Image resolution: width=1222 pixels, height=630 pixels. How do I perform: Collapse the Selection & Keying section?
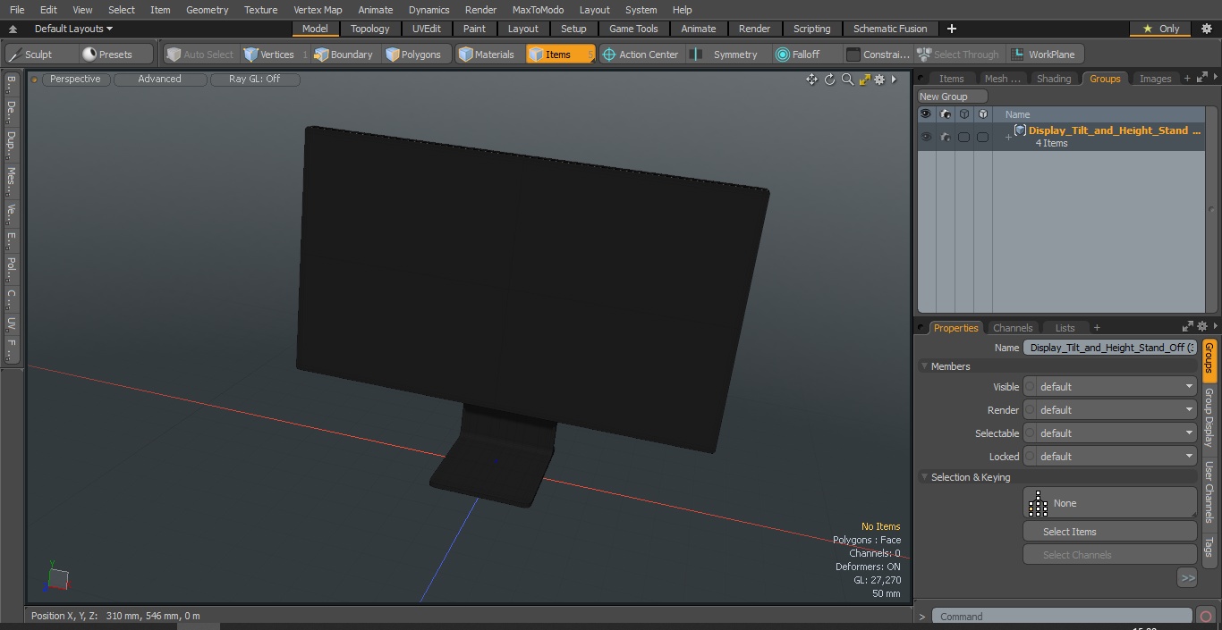pos(924,477)
